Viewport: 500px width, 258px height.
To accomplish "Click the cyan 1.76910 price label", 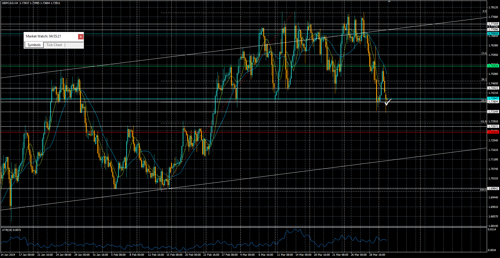I will 493,34.
